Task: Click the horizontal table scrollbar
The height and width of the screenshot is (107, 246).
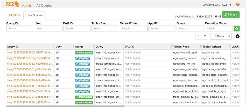Action: [65, 106]
